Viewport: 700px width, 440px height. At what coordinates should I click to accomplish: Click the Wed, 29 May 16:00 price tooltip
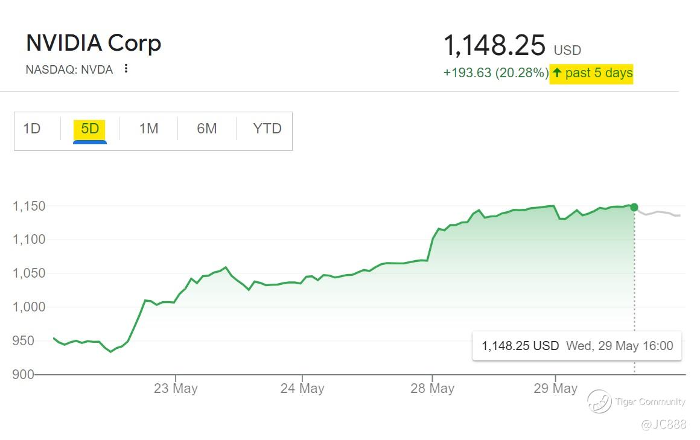[x=577, y=346]
